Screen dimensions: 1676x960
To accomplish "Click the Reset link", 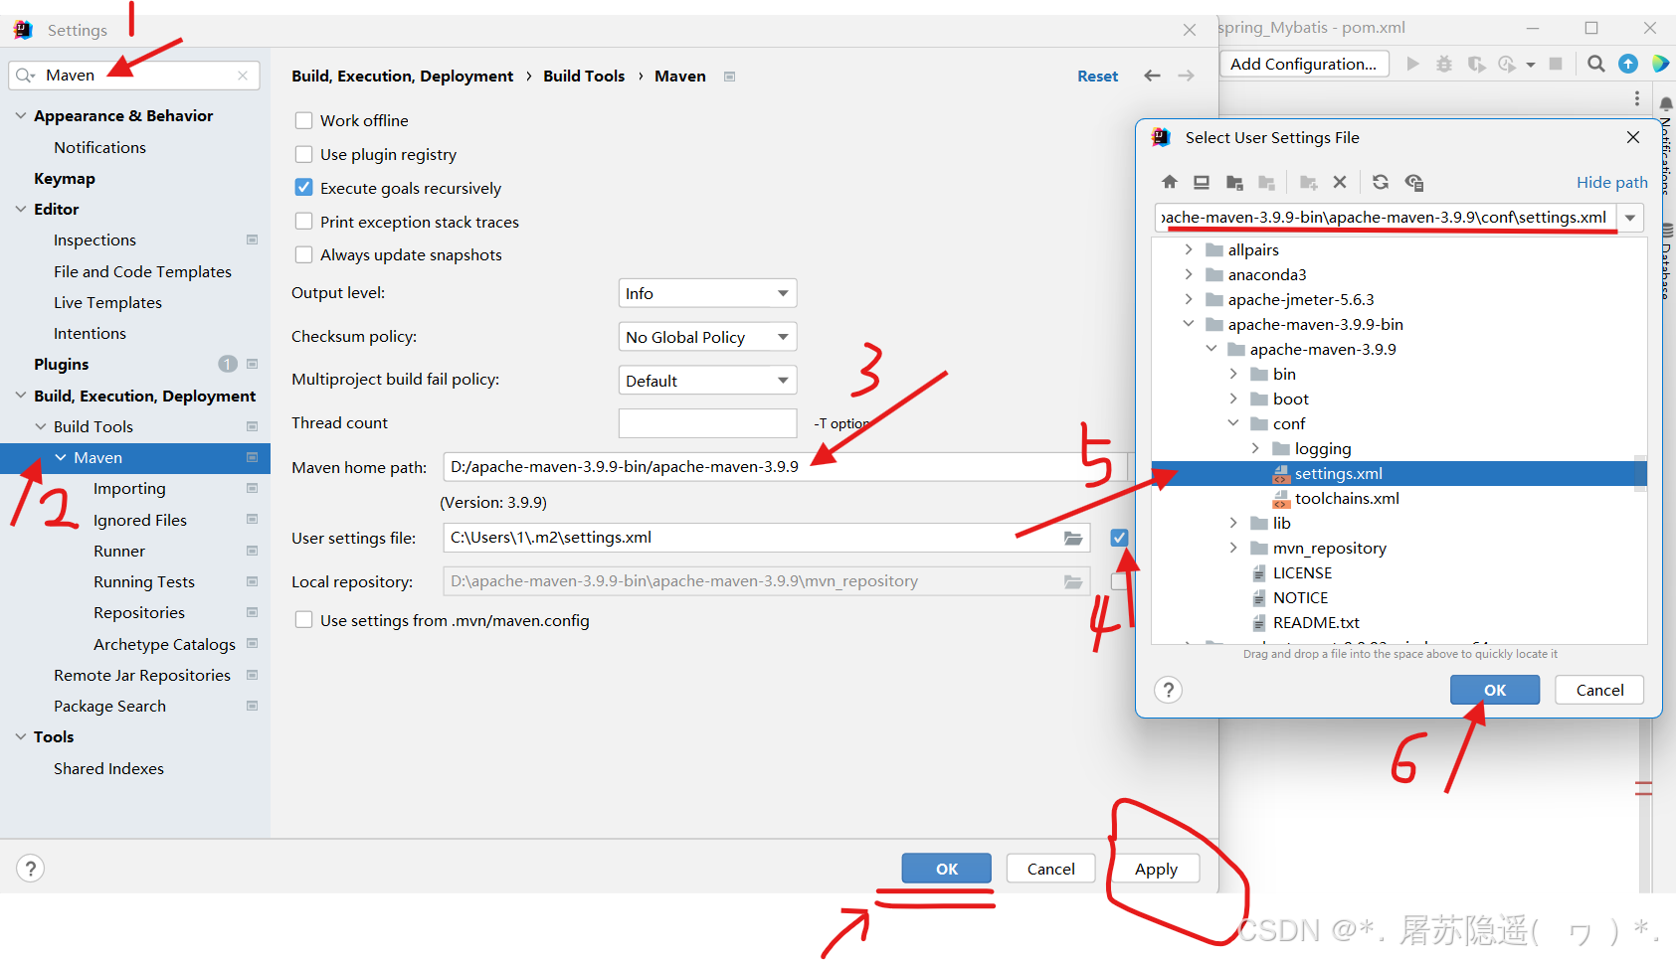I will coord(1097,77).
